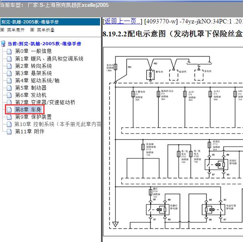Click page icon of 第6章 发动机
This screenshot has height=242, width=243.
click(9, 95)
